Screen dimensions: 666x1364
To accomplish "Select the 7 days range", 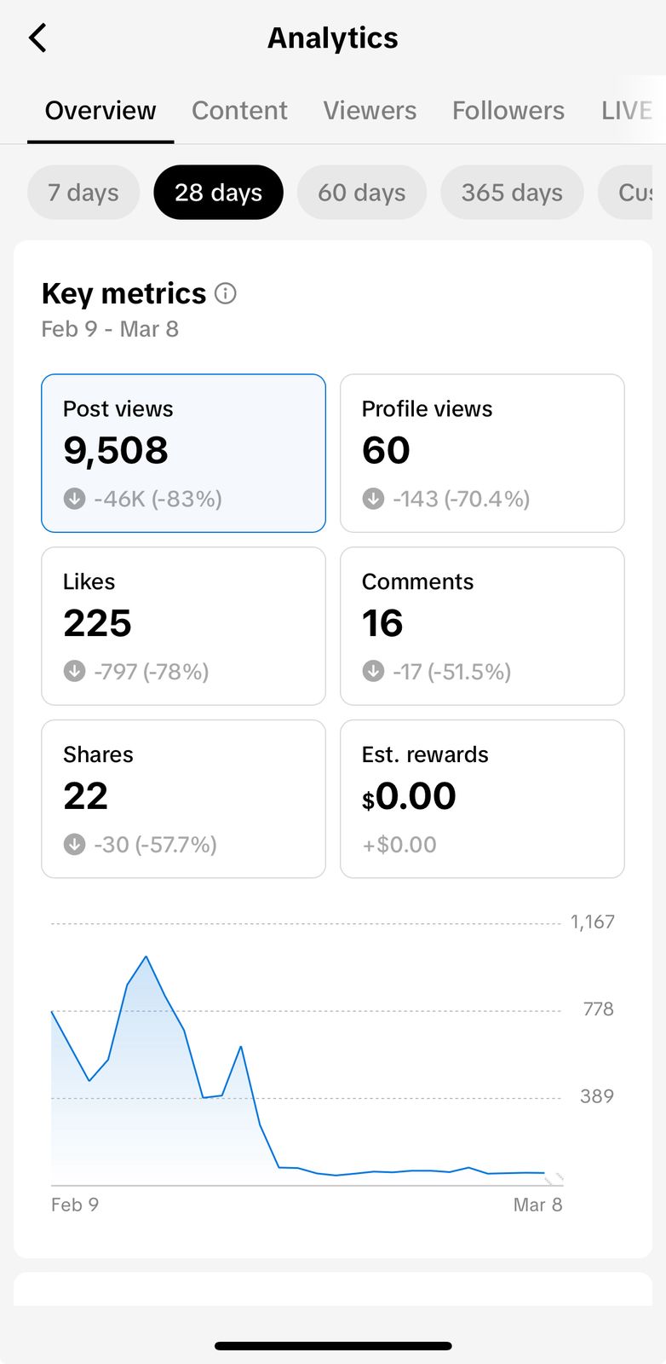I will click(83, 193).
